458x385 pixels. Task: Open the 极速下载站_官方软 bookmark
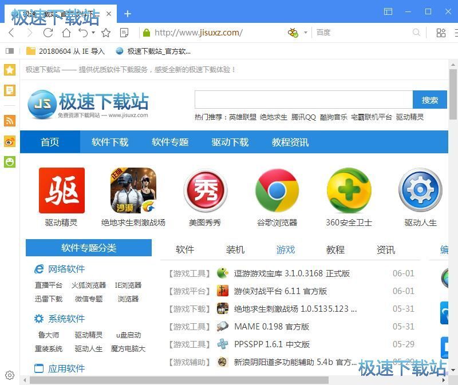(153, 51)
